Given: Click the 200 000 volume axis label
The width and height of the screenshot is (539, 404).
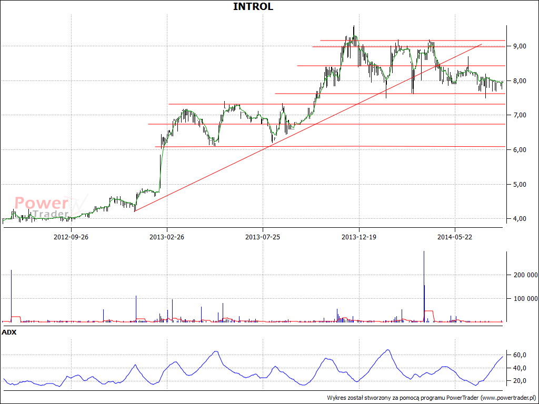Looking at the screenshot, I should 525,275.
